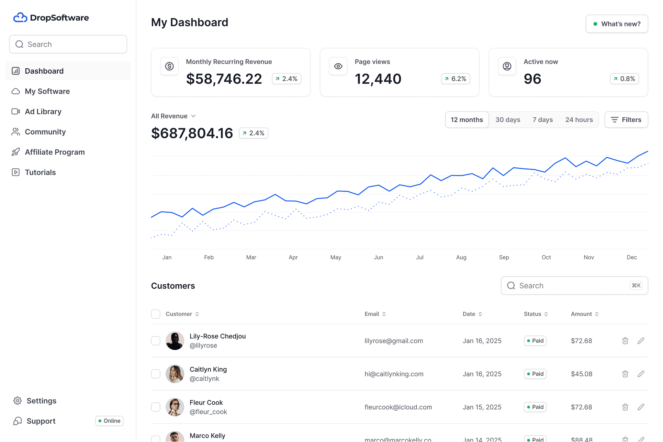663x442 pixels.
Task: Check the box next to Lily-Rose Chedjou
Action: [156, 341]
